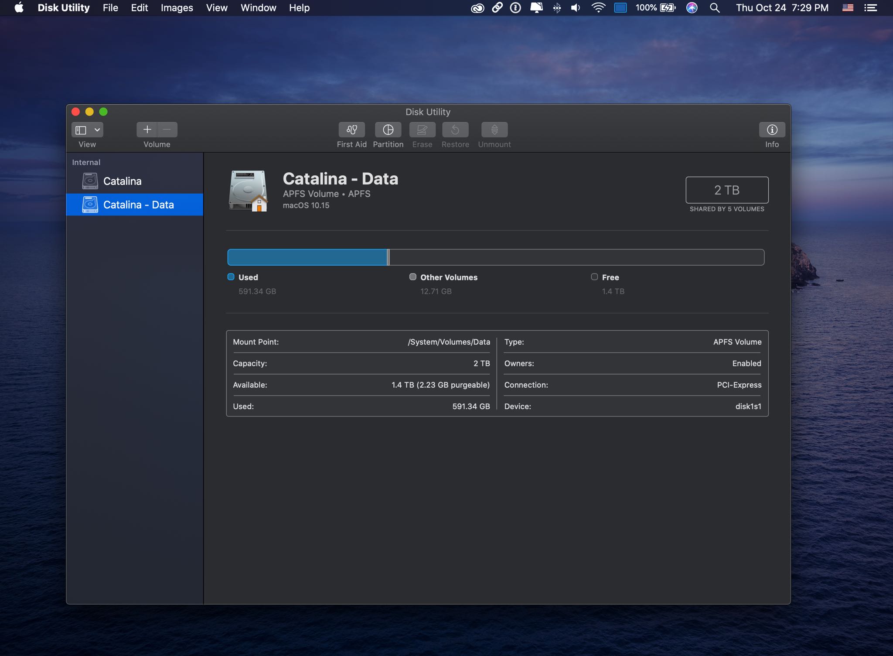Open the Images menu in menu bar
The image size is (893, 656).
coord(175,8)
